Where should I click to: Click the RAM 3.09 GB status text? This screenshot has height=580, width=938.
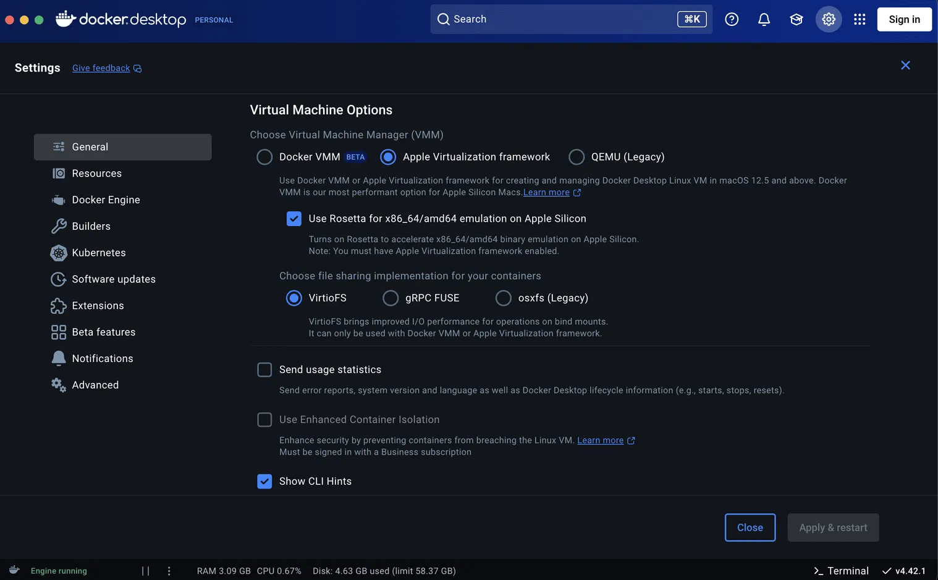(x=224, y=571)
